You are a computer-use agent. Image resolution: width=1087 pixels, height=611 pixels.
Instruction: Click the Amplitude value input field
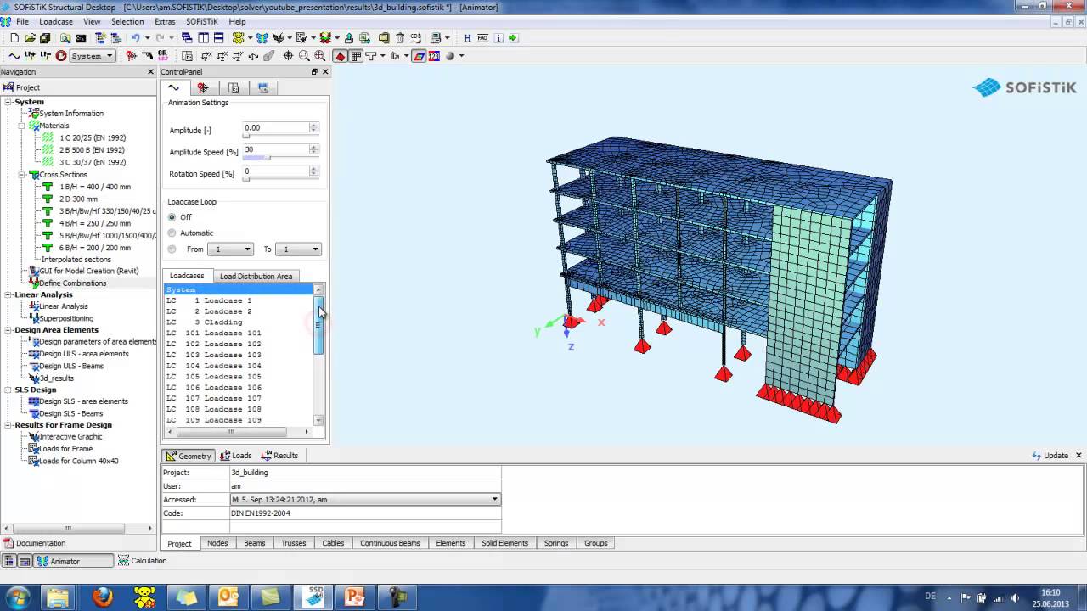pyautogui.click(x=275, y=128)
